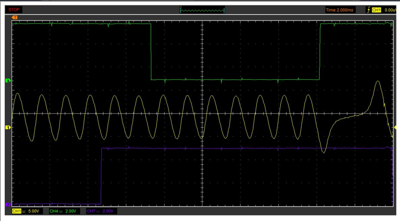Select the green channel 4 zero-level marker
400x221 pixels.
[x=7, y=81]
